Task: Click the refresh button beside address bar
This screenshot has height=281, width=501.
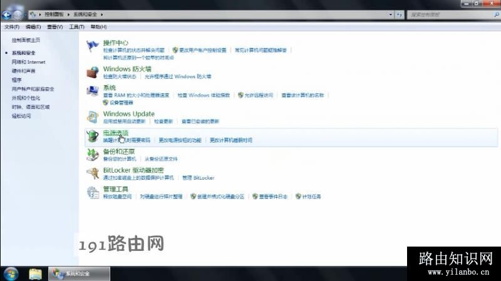Action: pyautogui.click(x=400, y=14)
